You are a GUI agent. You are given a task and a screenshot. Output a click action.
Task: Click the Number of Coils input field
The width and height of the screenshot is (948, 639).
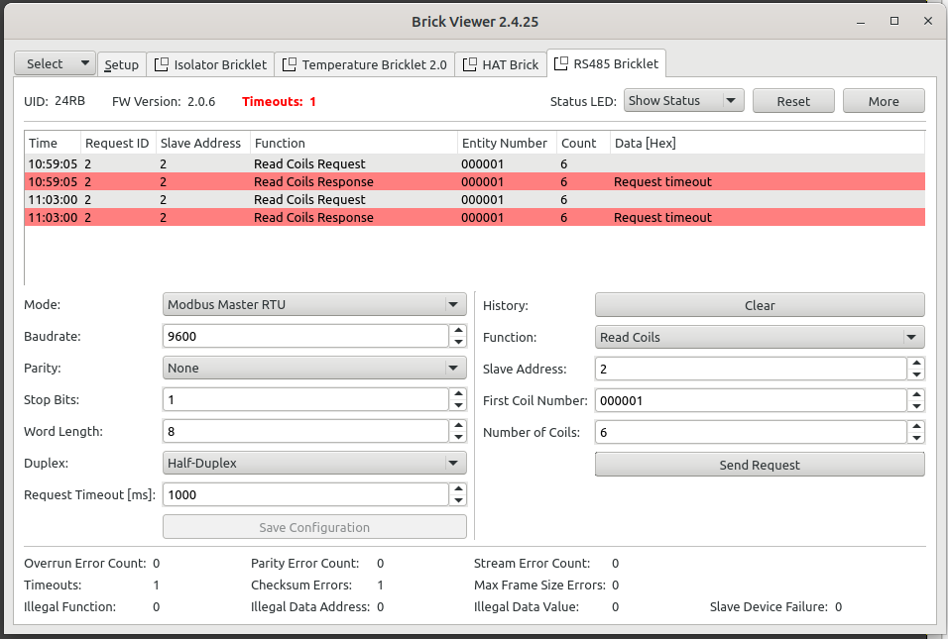click(751, 433)
